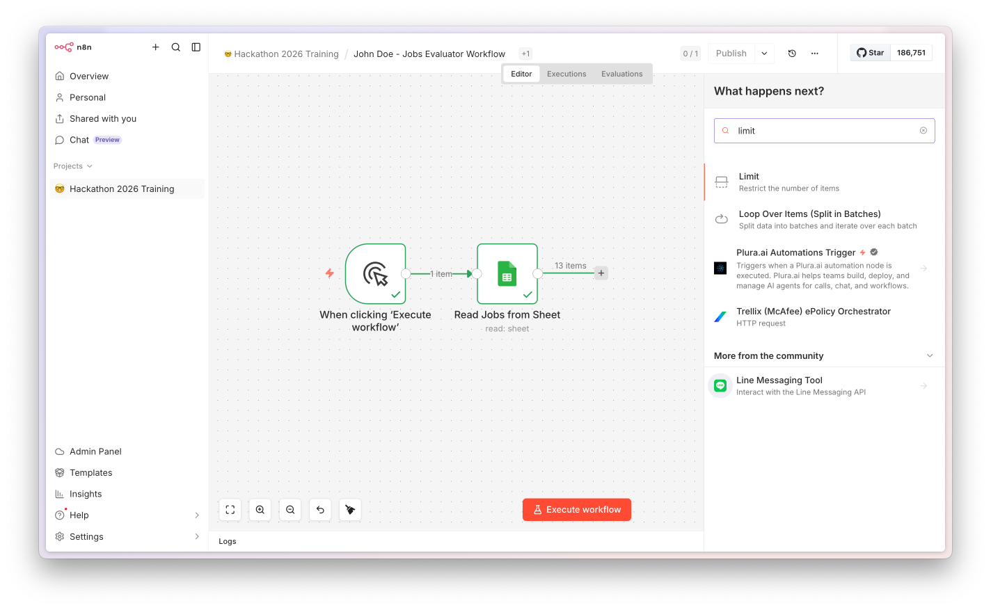Click the Execute workflow button
Screen dimensions: 991x610
(x=577, y=510)
